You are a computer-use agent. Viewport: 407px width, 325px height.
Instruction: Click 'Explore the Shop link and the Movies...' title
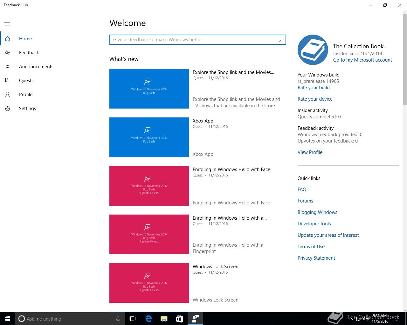coord(233,72)
